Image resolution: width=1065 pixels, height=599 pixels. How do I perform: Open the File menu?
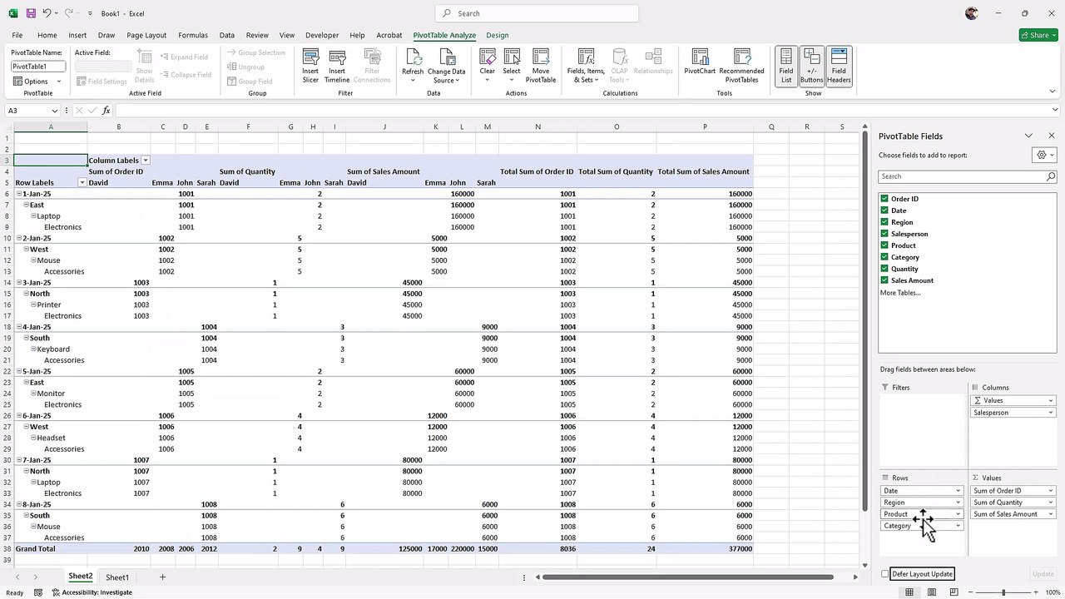[x=17, y=35]
